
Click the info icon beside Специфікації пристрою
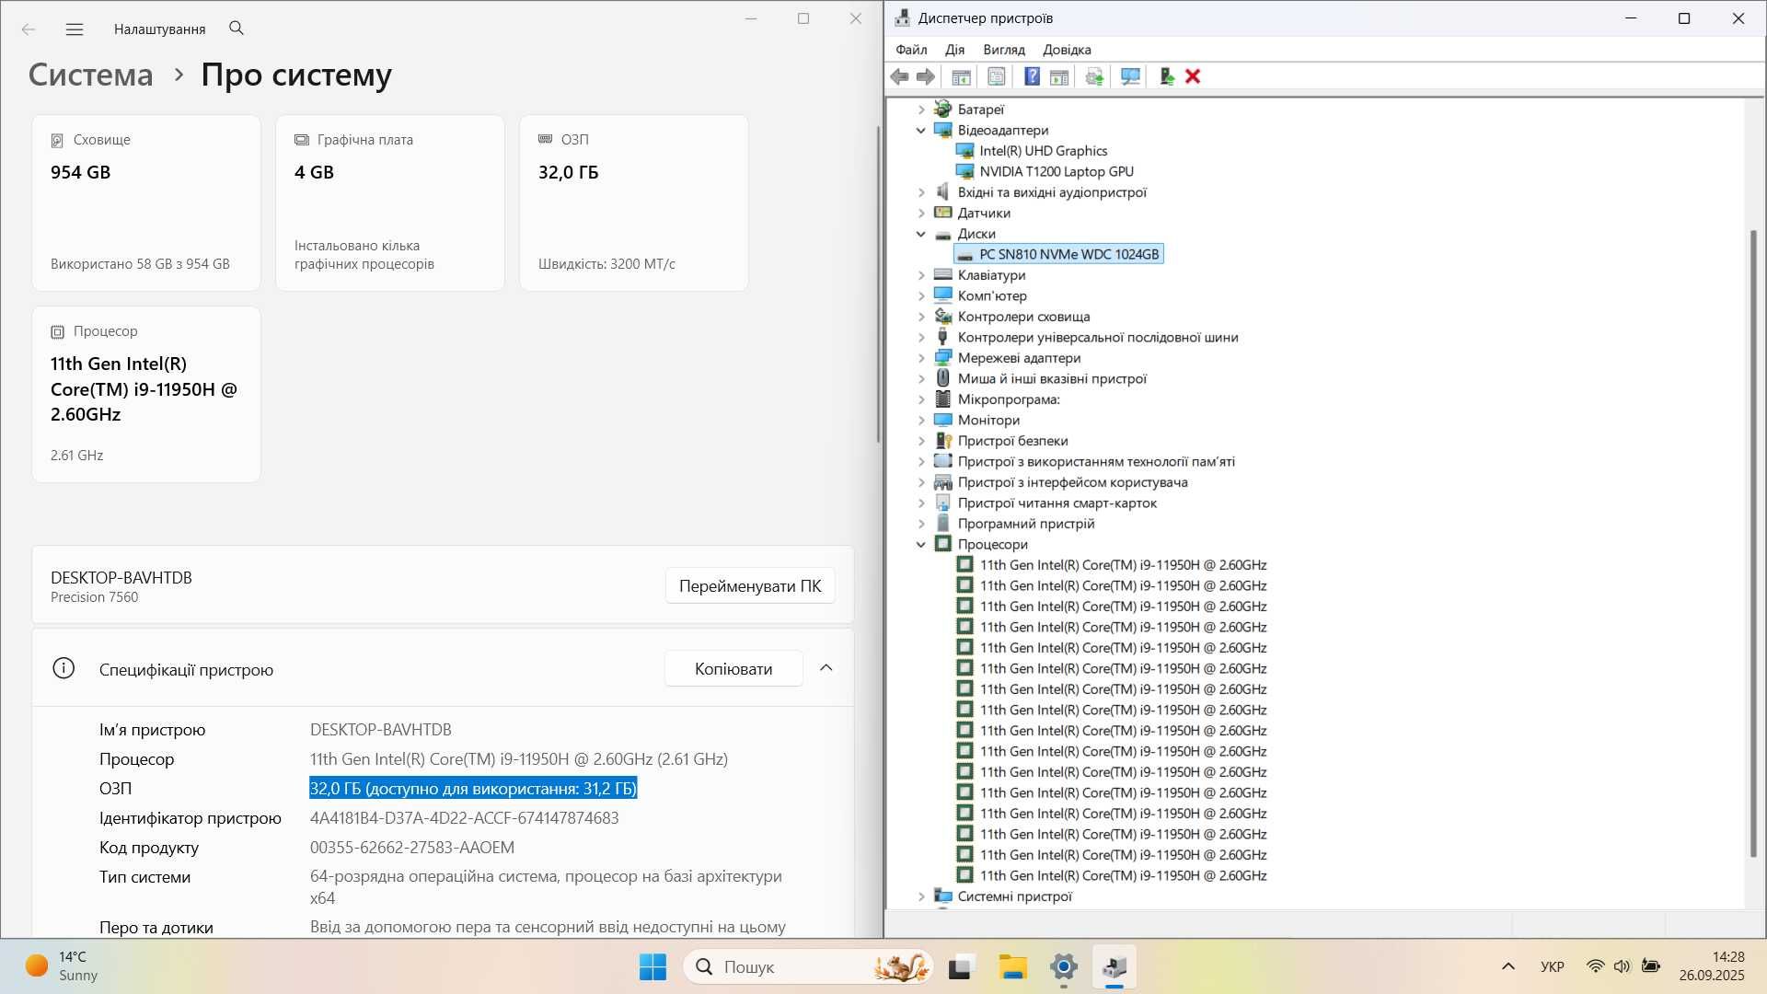[x=64, y=668]
